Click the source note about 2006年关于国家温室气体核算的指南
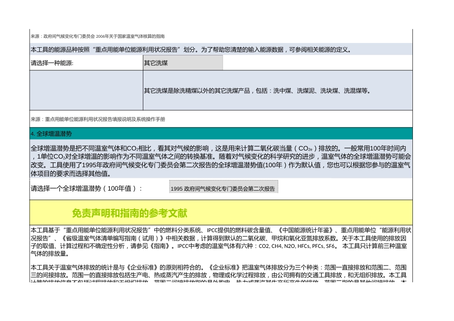The image size is (454, 321). tap(97, 36)
